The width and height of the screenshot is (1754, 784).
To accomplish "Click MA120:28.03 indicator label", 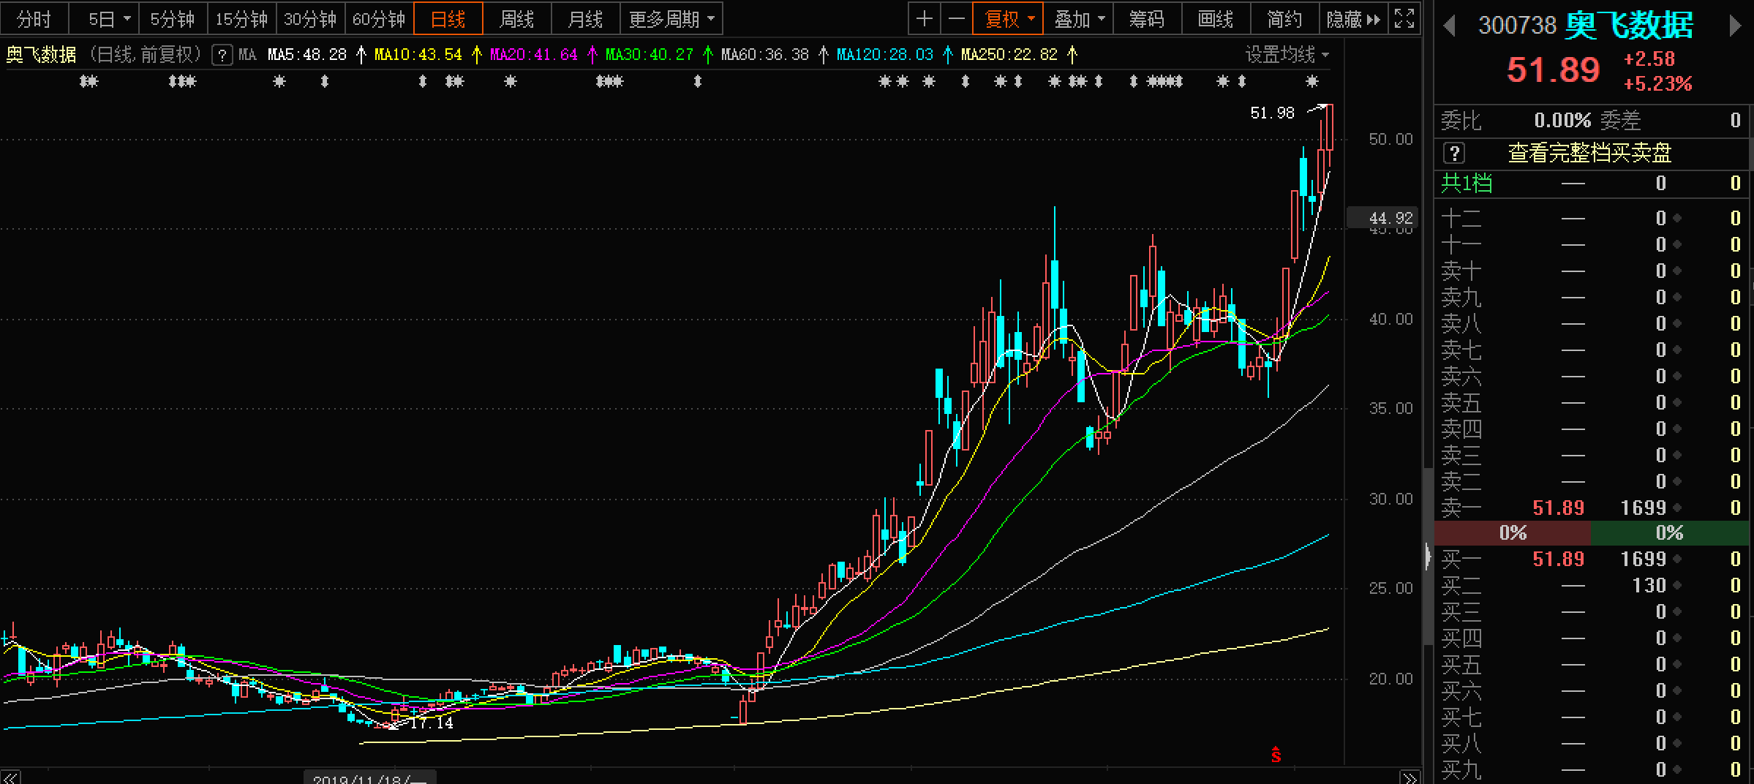I will [885, 55].
